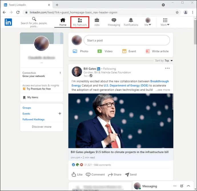Click the Messaging overlay title
197x191 pixels.
coord(150,186)
